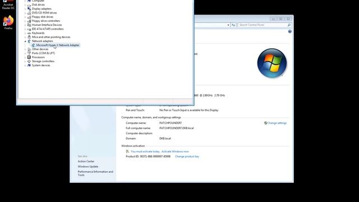The image size is (359, 202).
Task: Expand the Processors node
Action: 25,57
